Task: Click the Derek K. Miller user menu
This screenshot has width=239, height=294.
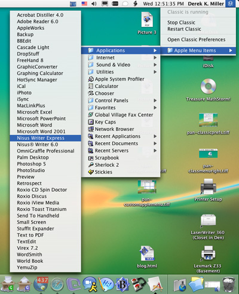Action: 206,4
